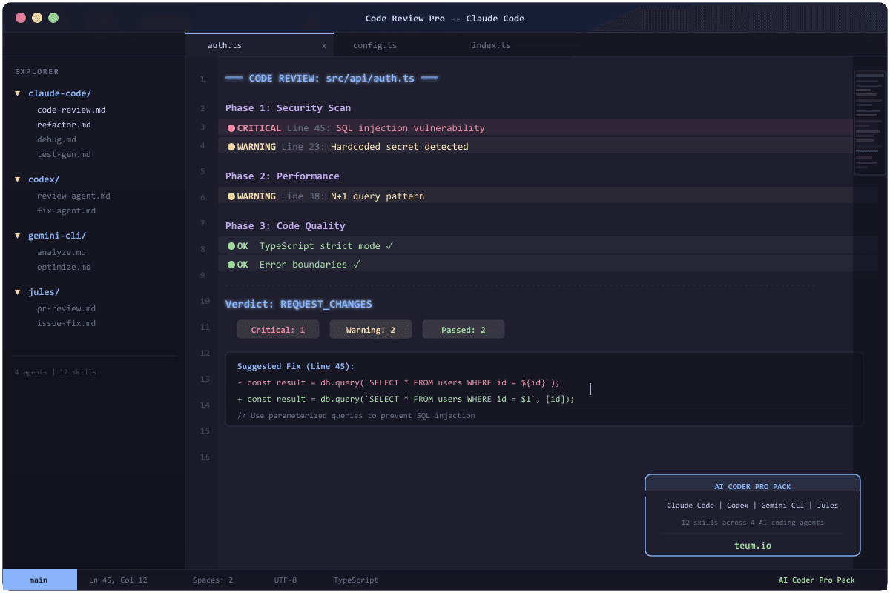Image resolution: width=890 pixels, height=593 pixels.
Task: Open optimize.md under gemini-cli
Action: [64, 267]
